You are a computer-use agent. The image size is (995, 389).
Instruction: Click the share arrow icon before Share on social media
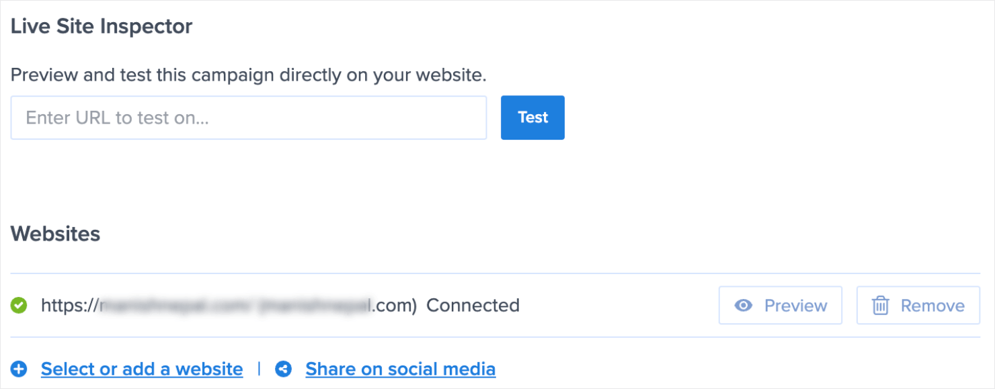click(283, 368)
